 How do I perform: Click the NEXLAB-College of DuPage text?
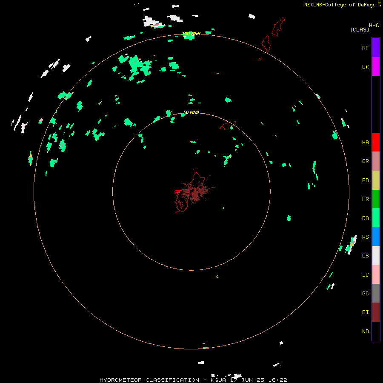[x=340, y=5]
